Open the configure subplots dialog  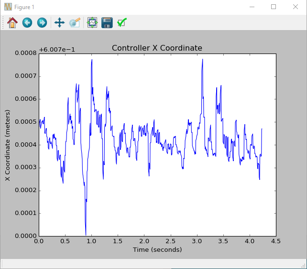92,22
